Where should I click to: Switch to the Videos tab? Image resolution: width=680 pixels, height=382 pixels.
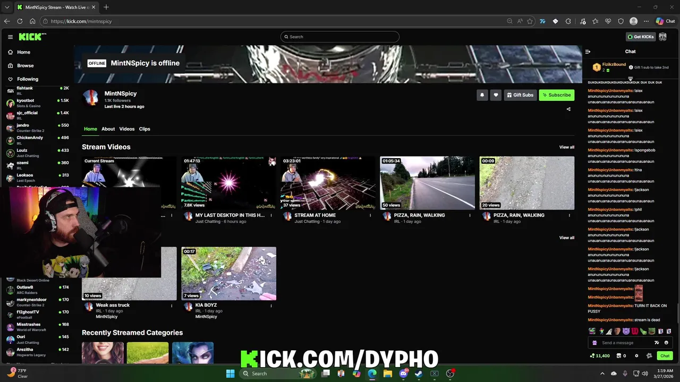(126, 129)
